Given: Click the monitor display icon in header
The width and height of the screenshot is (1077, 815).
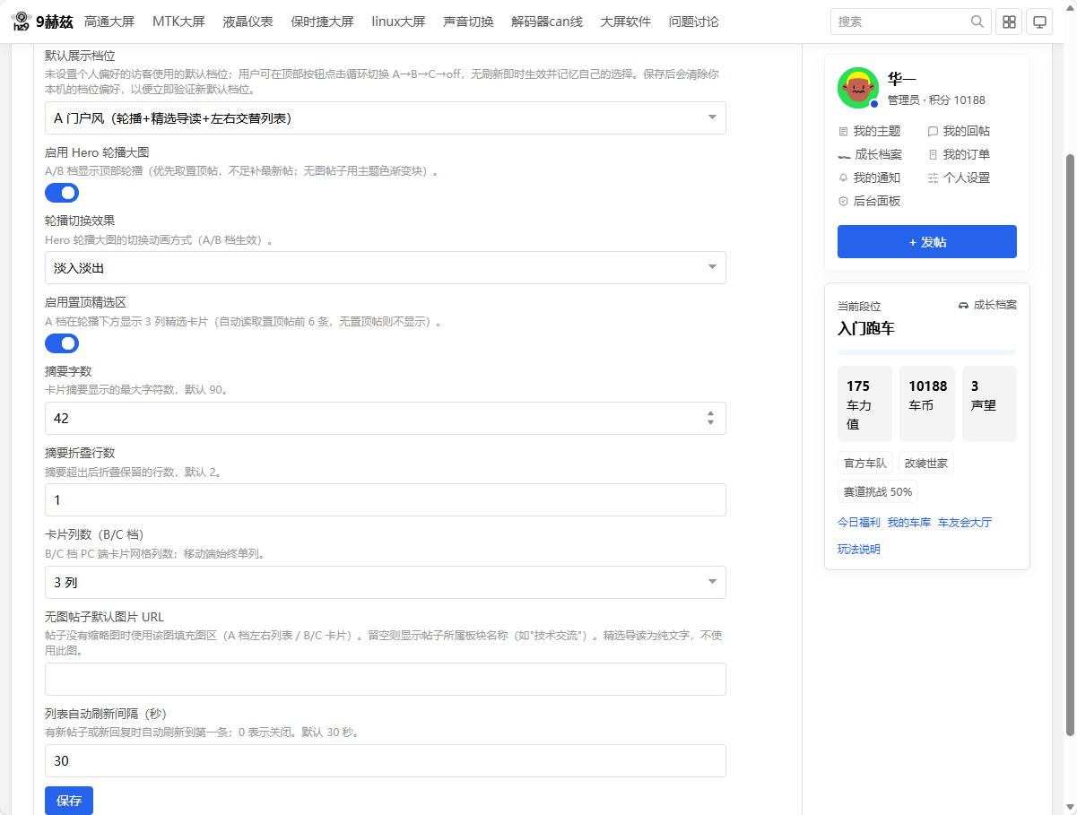Looking at the screenshot, I should (1039, 22).
